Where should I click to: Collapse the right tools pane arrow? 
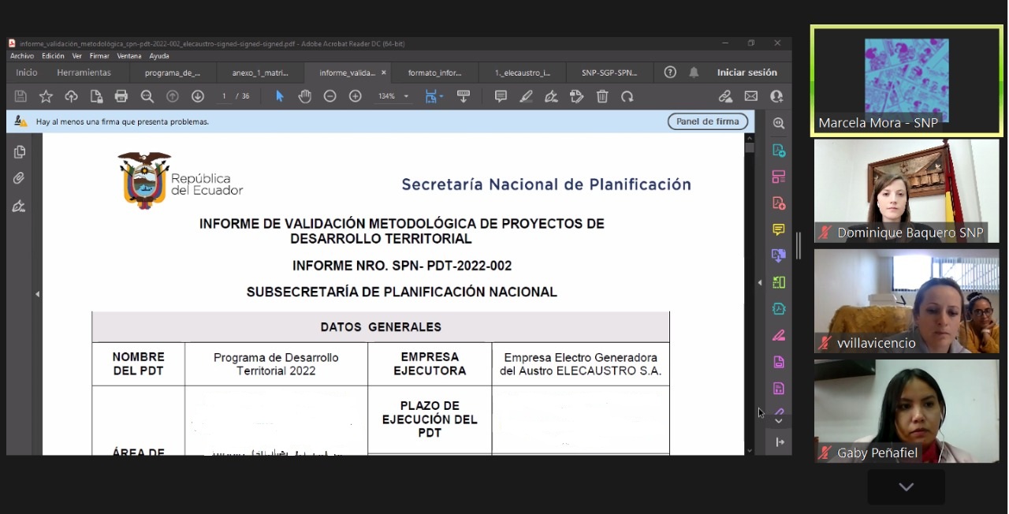[760, 282]
